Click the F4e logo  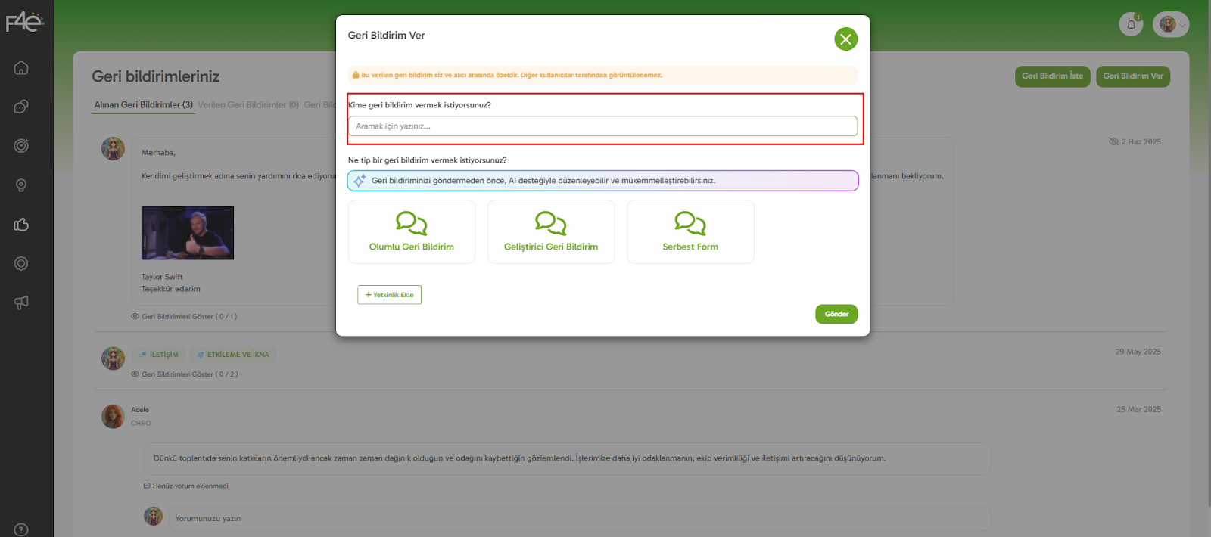pos(24,23)
